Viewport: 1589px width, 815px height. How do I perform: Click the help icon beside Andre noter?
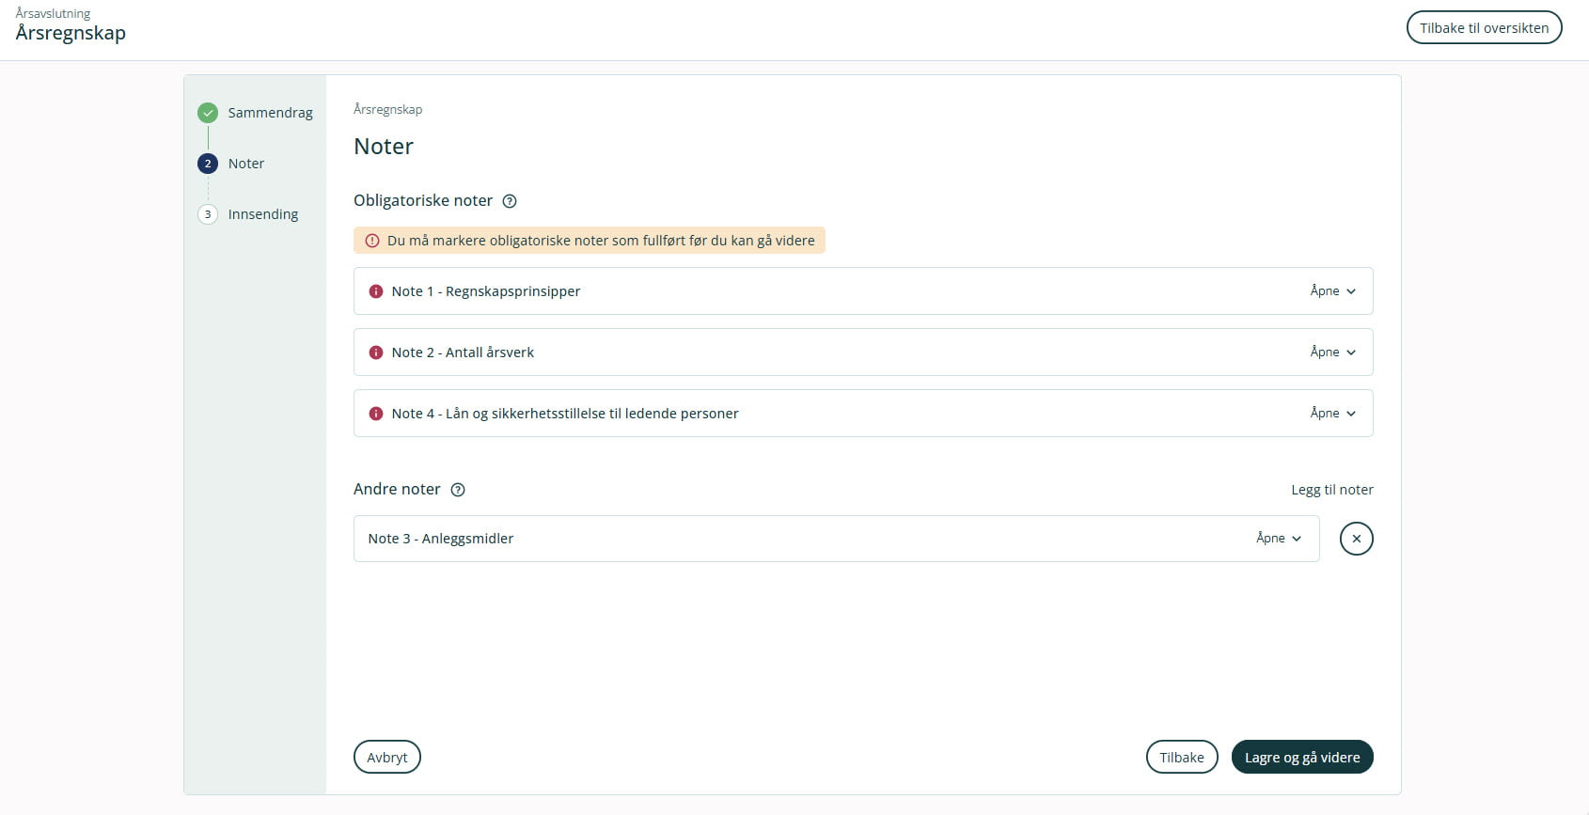(x=458, y=490)
